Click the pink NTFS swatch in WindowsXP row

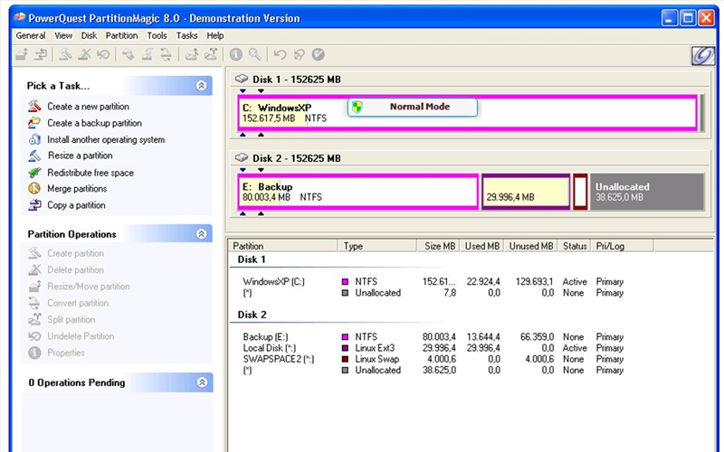(345, 281)
